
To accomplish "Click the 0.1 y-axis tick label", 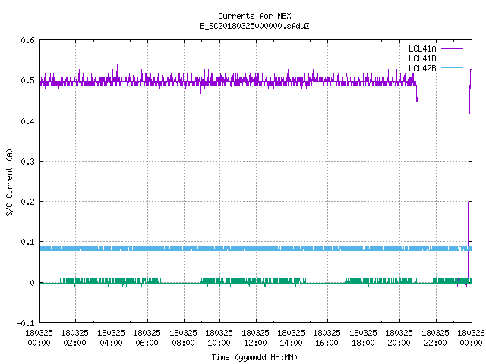I will (27, 242).
